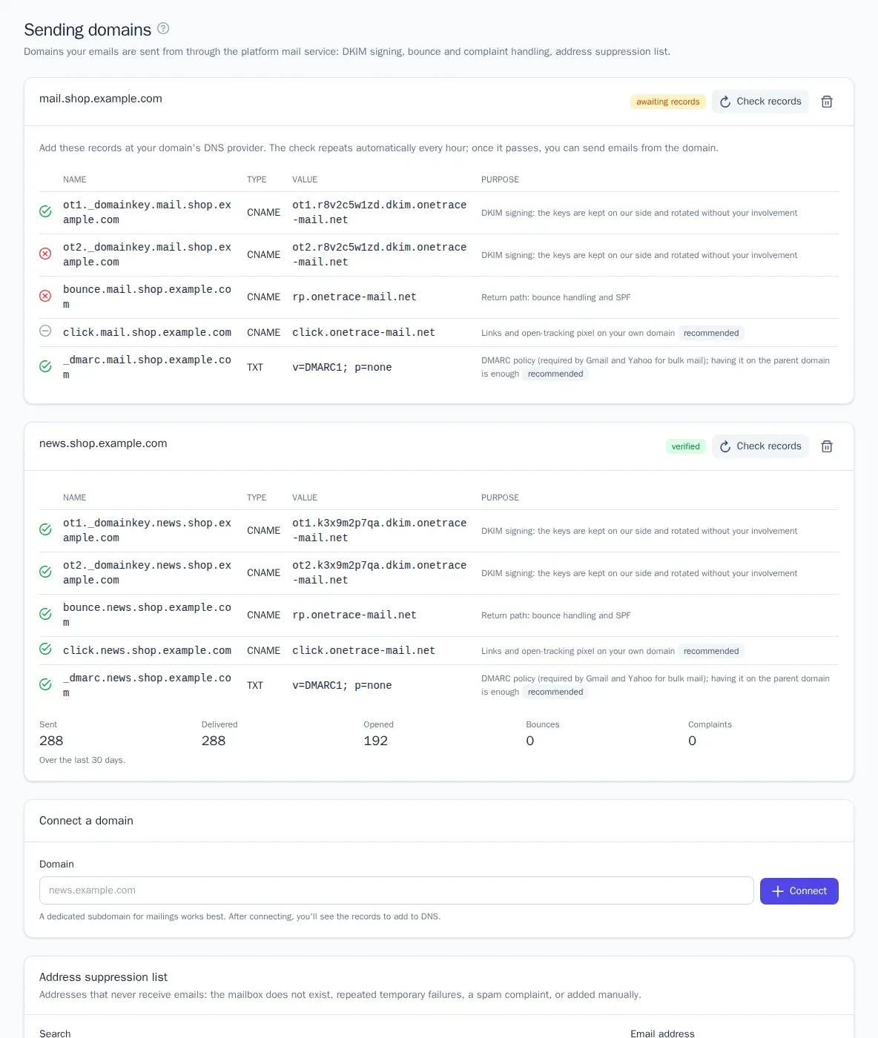The image size is (878, 1038).
Task: Check records for news.shop.example.com
Action: (x=760, y=446)
